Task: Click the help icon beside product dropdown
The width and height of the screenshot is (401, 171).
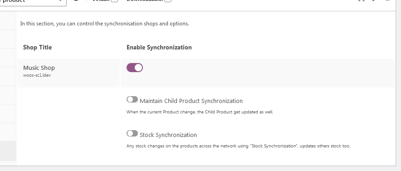Action: (x=76, y=0)
